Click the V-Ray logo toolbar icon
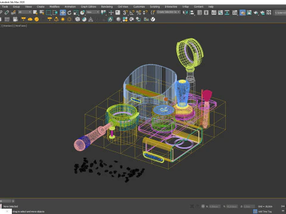 pyautogui.click(x=153, y=19)
